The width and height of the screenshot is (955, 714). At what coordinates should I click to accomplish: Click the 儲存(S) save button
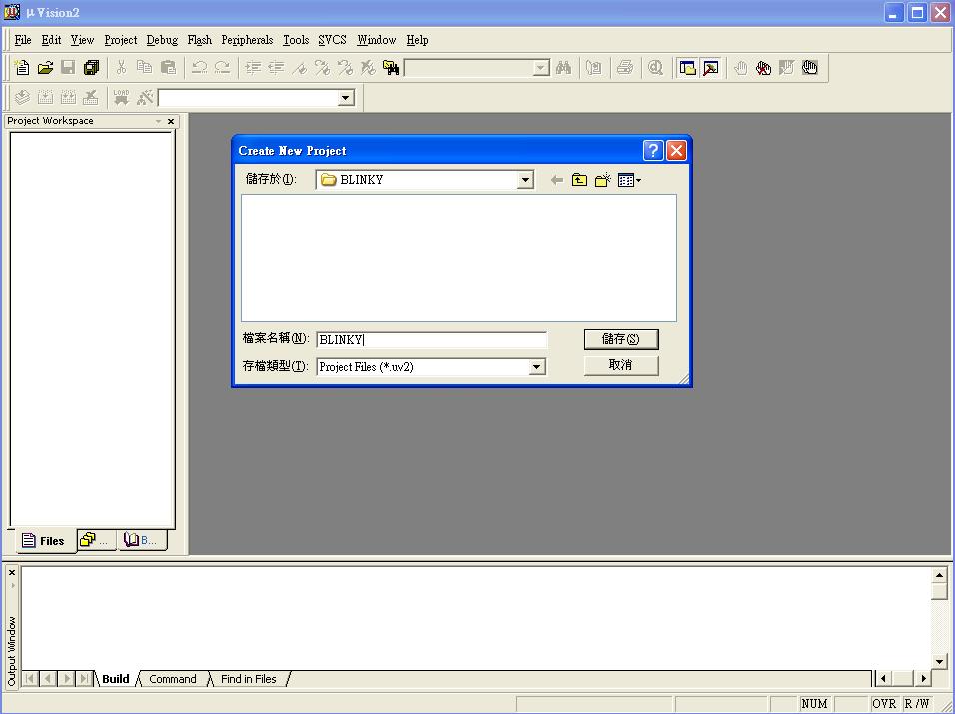(x=620, y=339)
